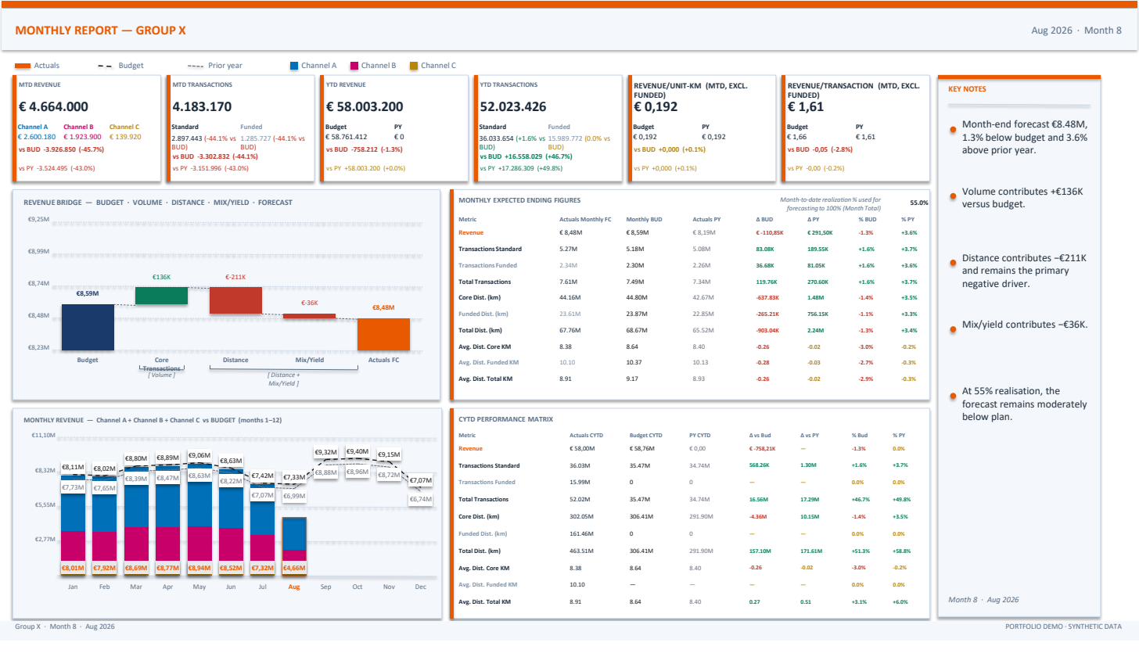Click the Monthly Report — Group X title
The width and height of the screenshot is (1139, 657).
coord(101,31)
